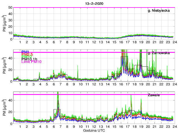Image resolution: width=178 pixels, height=133 pixels.
Task: Click the 40 tick on middle chart y-axis
Action: (x=10, y=58)
